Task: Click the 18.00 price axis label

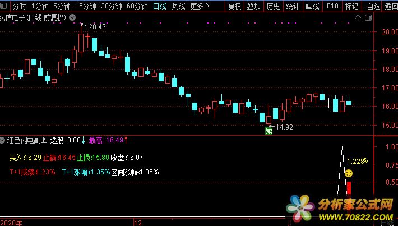Action: [390, 69]
